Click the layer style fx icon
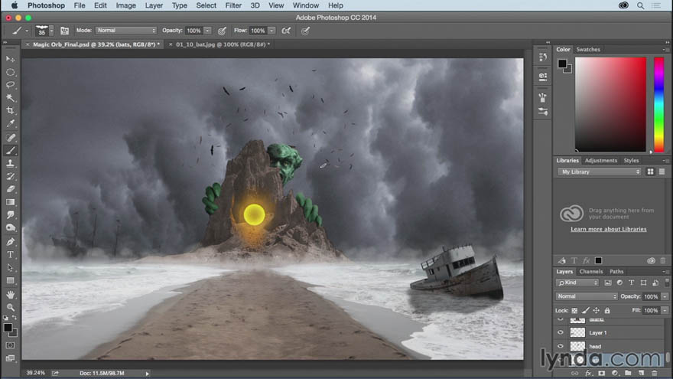This screenshot has height=379, width=673. pos(588,373)
